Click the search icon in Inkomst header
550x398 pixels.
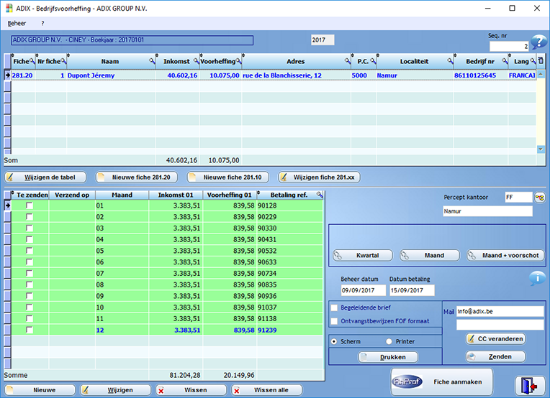tap(196, 61)
